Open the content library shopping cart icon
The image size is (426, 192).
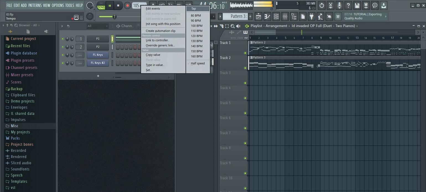click(x=338, y=17)
